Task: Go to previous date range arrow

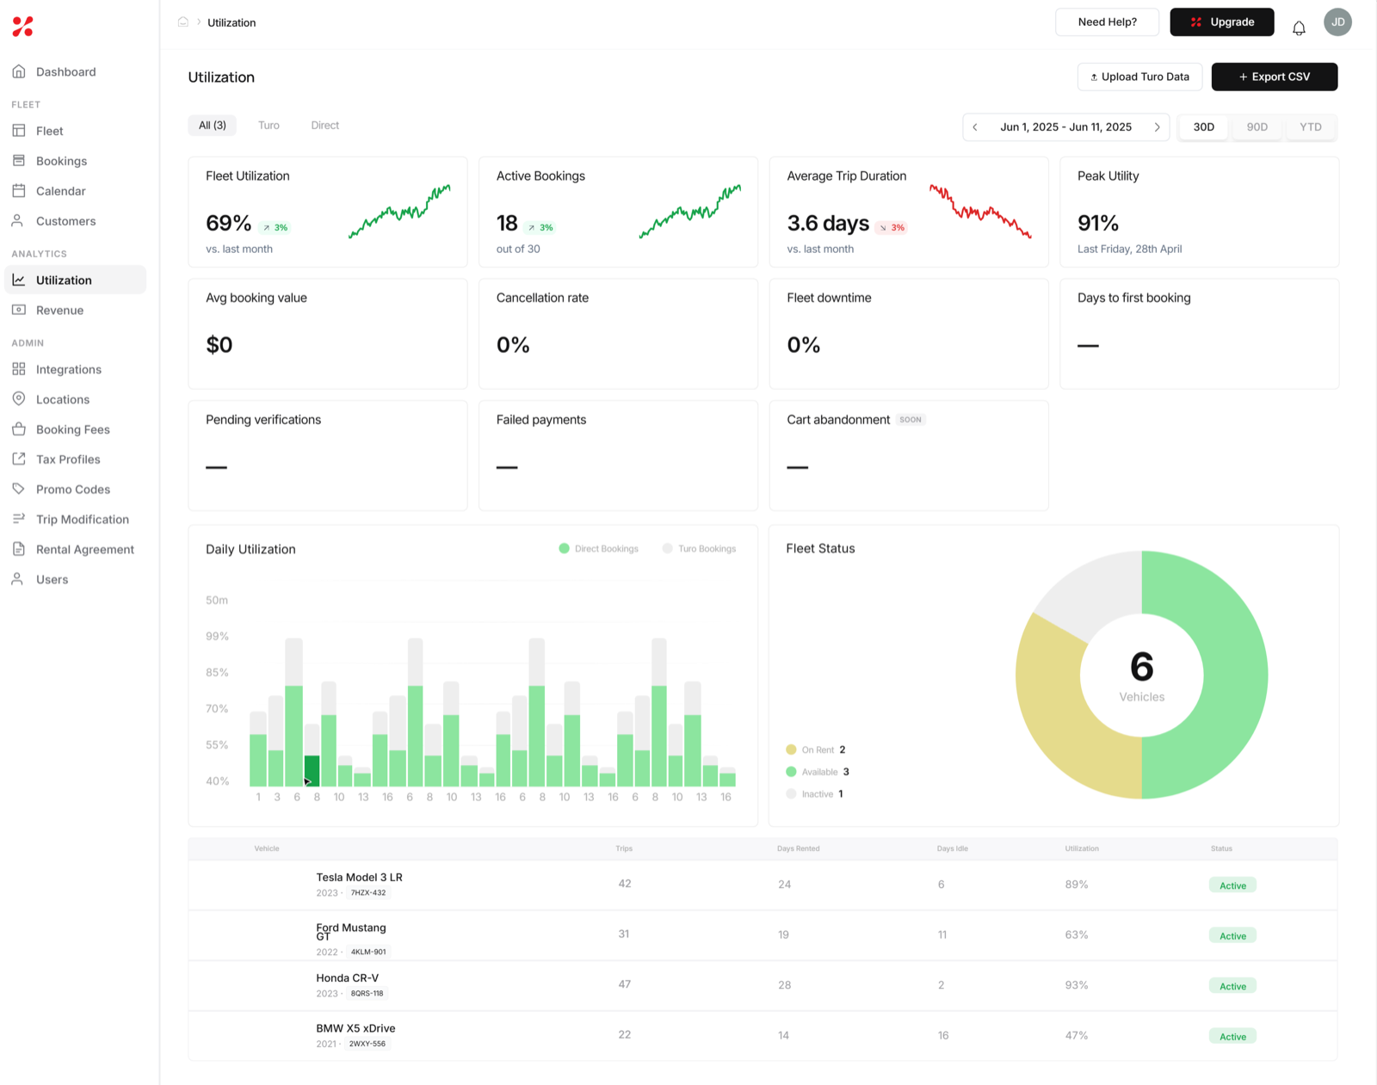Action: [975, 127]
